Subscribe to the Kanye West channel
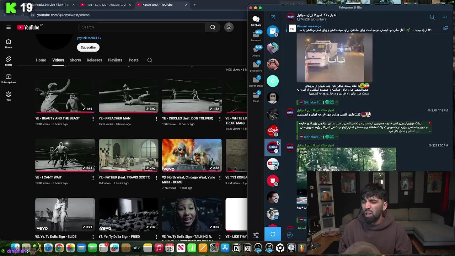This screenshot has height=256, width=455. 88,47
